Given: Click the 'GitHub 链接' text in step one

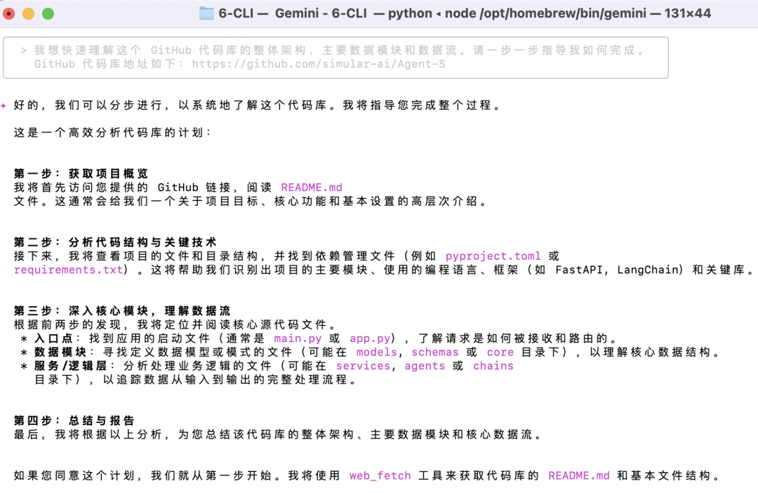Looking at the screenshot, I should (x=195, y=188).
